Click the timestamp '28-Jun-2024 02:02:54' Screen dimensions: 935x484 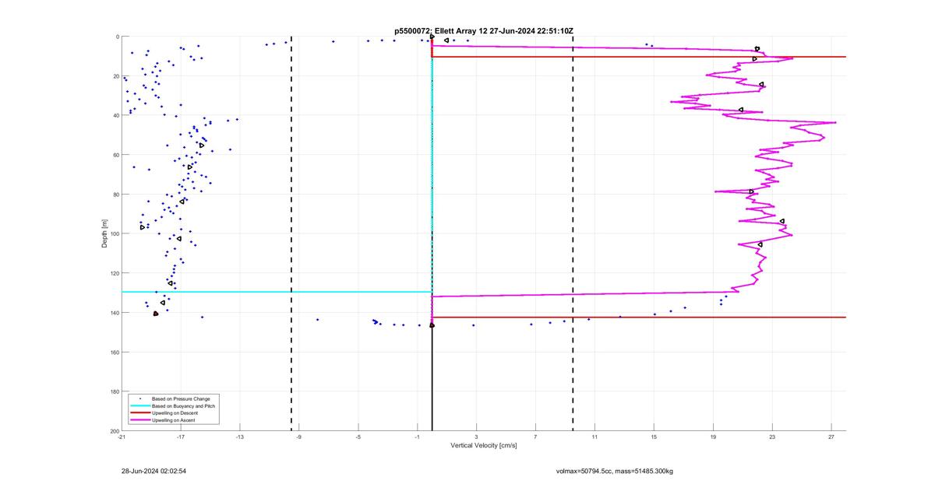153,471
